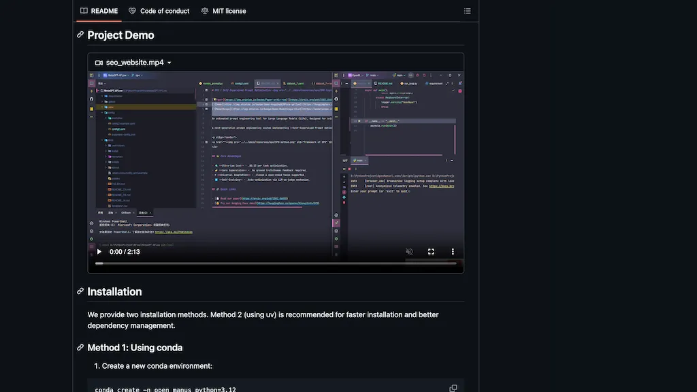Open the README outline list icon
The image size is (697, 392).
(467, 11)
